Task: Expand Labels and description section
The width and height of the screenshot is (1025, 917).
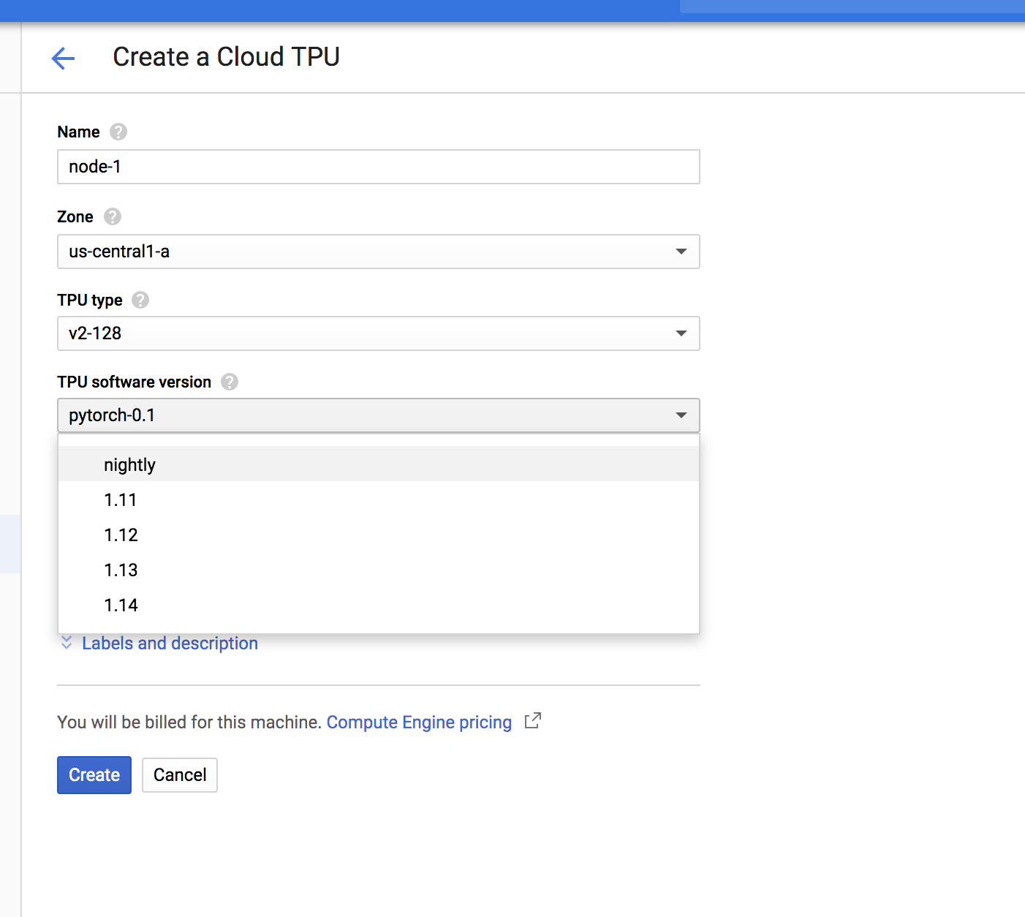Action: [x=170, y=644]
